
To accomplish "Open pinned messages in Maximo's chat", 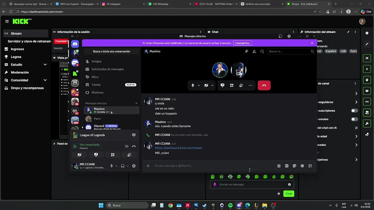I will 246,51.
